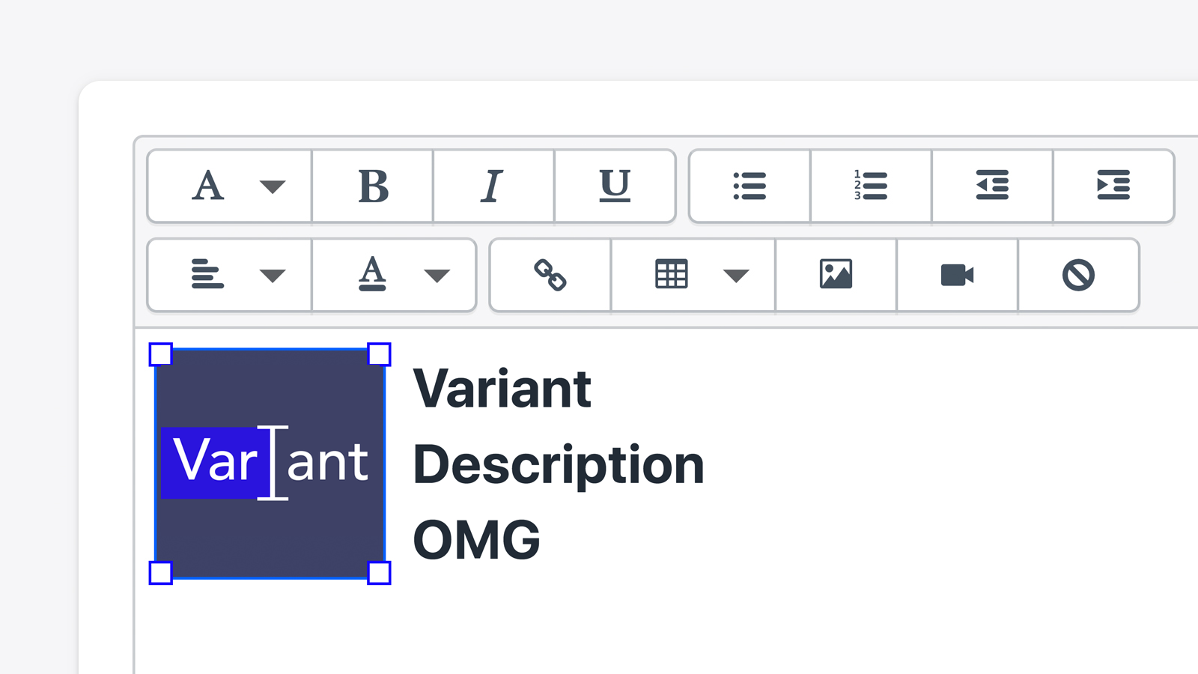Insert an image into the editor
1198x674 pixels.
click(837, 275)
